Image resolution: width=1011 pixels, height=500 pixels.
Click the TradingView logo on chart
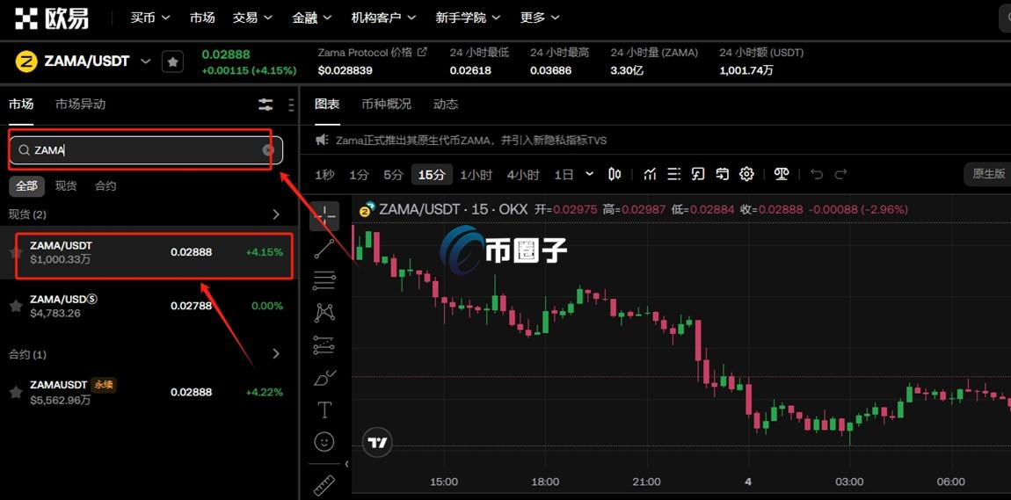(377, 442)
